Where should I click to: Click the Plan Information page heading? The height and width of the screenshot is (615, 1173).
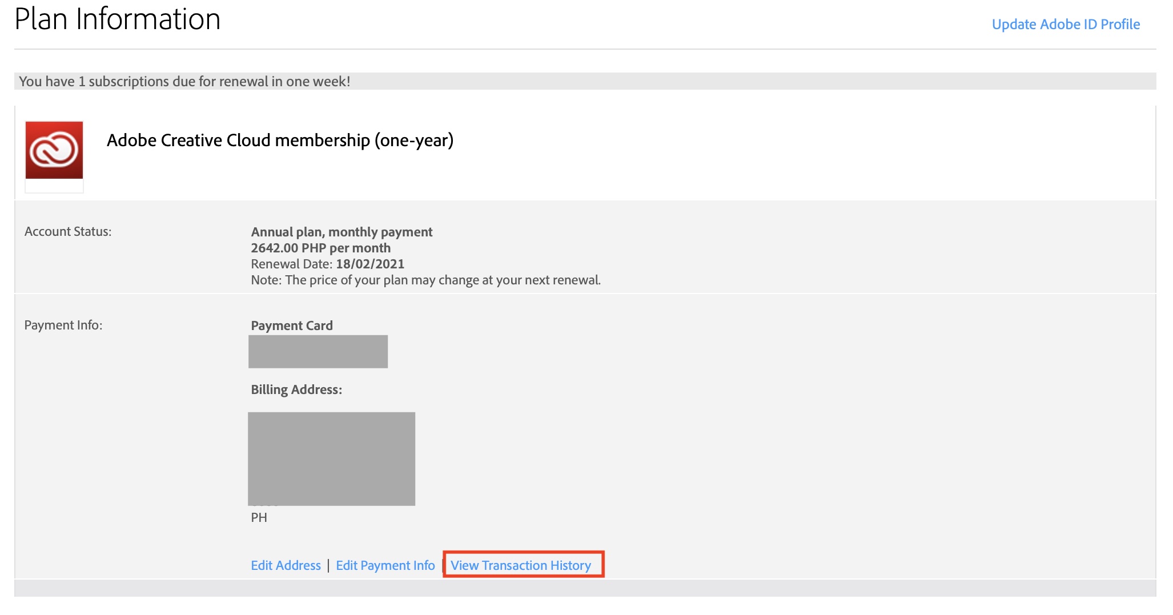click(117, 19)
